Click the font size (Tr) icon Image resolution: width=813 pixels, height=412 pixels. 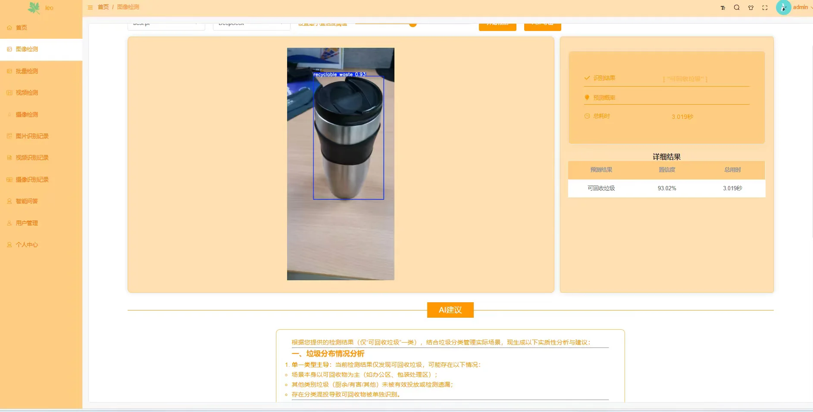point(723,7)
